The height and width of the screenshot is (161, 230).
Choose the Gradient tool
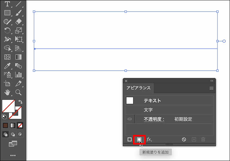click(19, 57)
